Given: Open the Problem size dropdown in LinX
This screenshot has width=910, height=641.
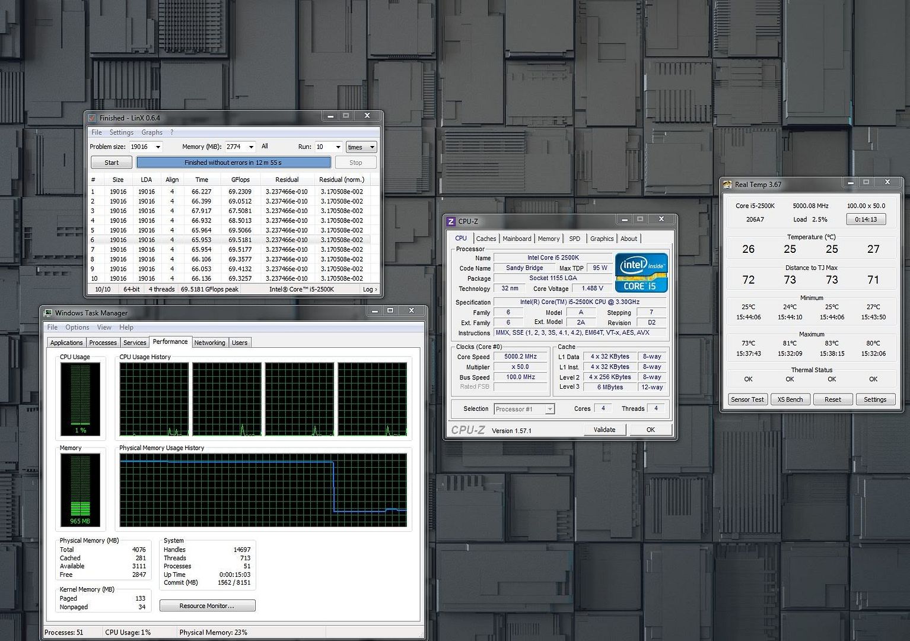Looking at the screenshot, I should tap(158, 147).
